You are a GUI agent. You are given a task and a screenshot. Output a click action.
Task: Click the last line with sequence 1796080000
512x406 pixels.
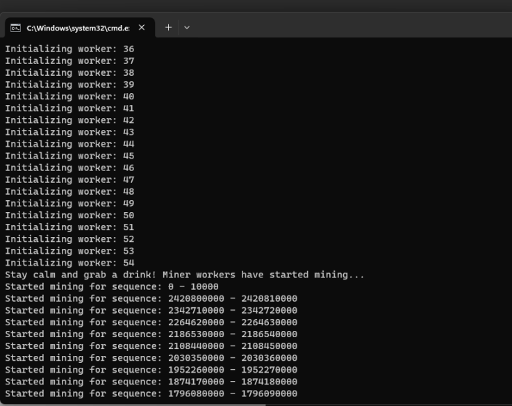(151, 393)
